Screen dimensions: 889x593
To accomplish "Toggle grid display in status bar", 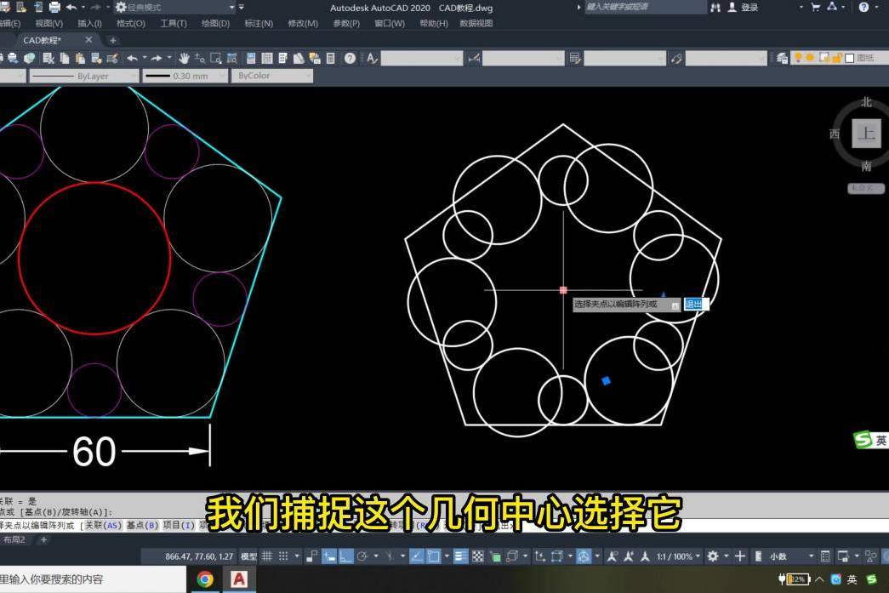I will pos(267,556).
